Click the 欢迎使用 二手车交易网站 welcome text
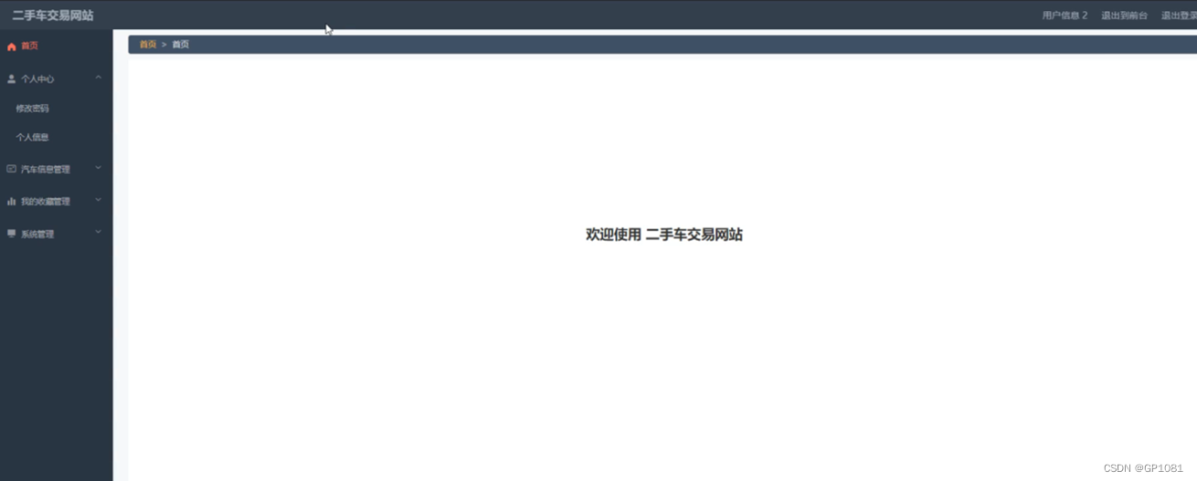This screenshot has height=481, width=1197. [664, 235]
